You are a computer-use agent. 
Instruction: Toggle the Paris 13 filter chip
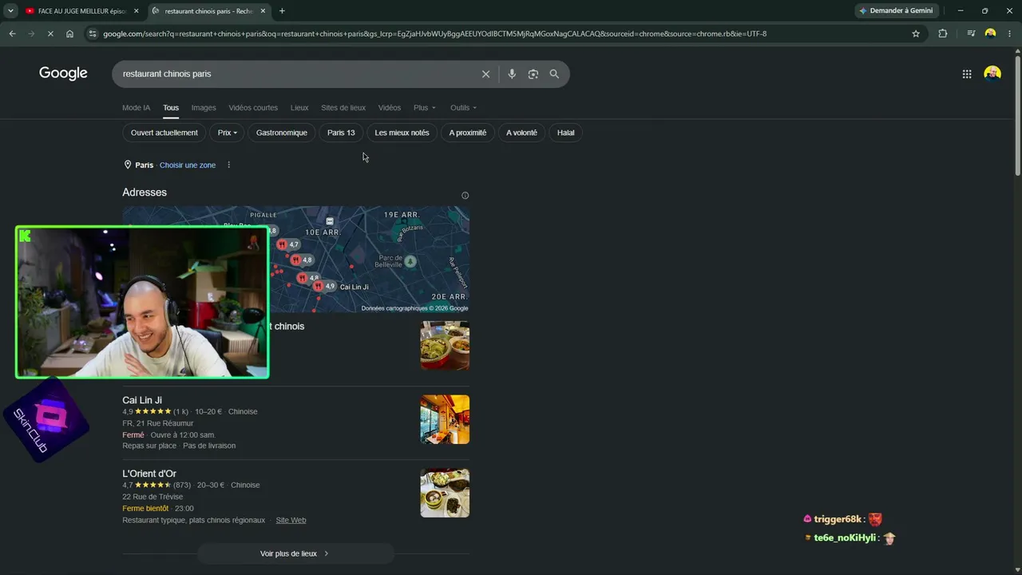point(341,133)
